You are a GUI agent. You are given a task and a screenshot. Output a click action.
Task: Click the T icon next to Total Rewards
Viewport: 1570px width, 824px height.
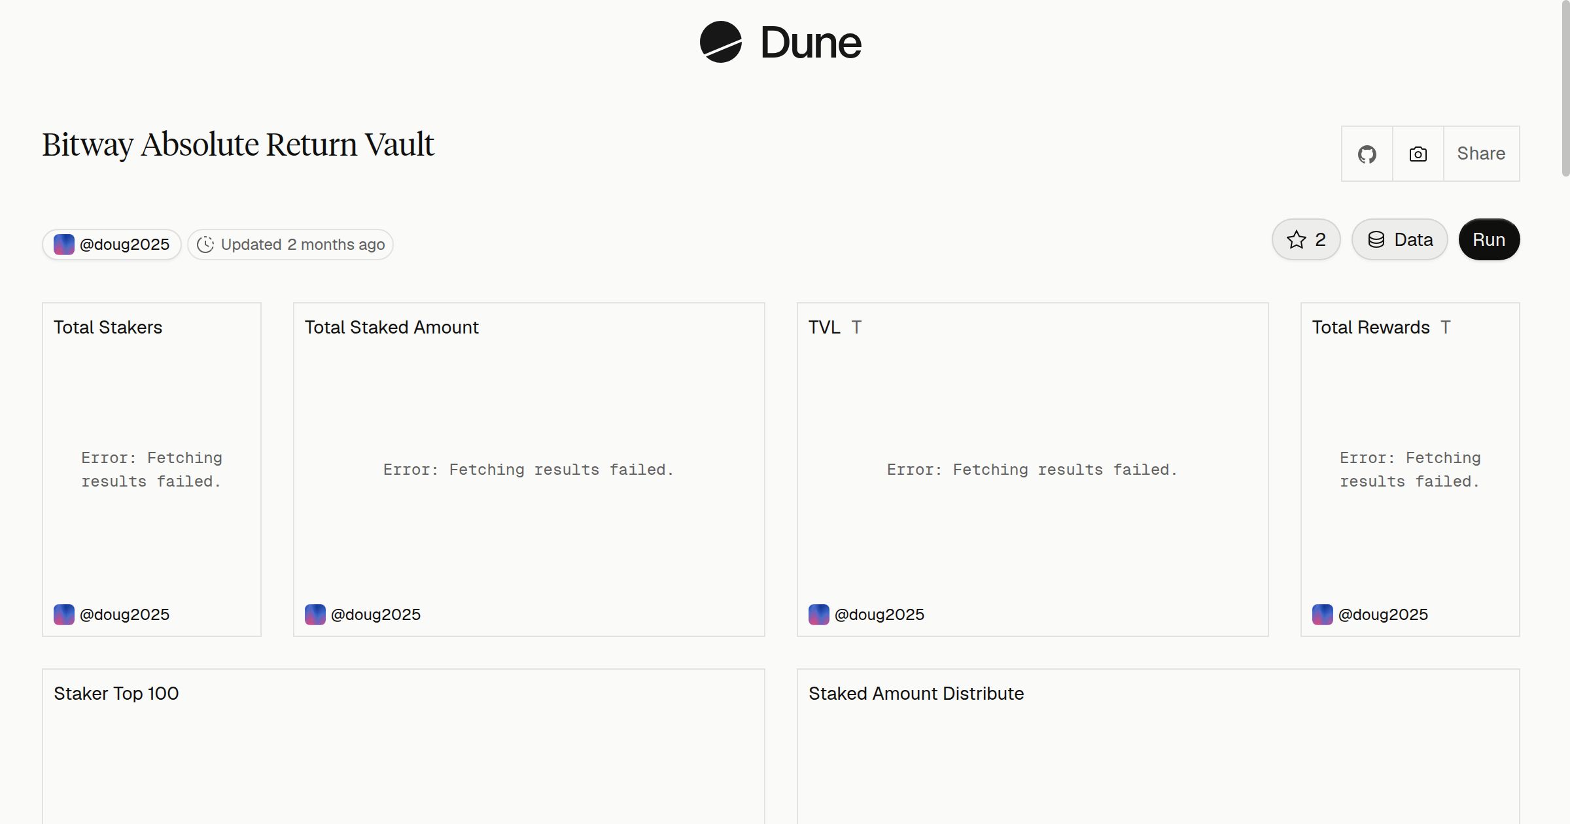[x=1446, y=327]
